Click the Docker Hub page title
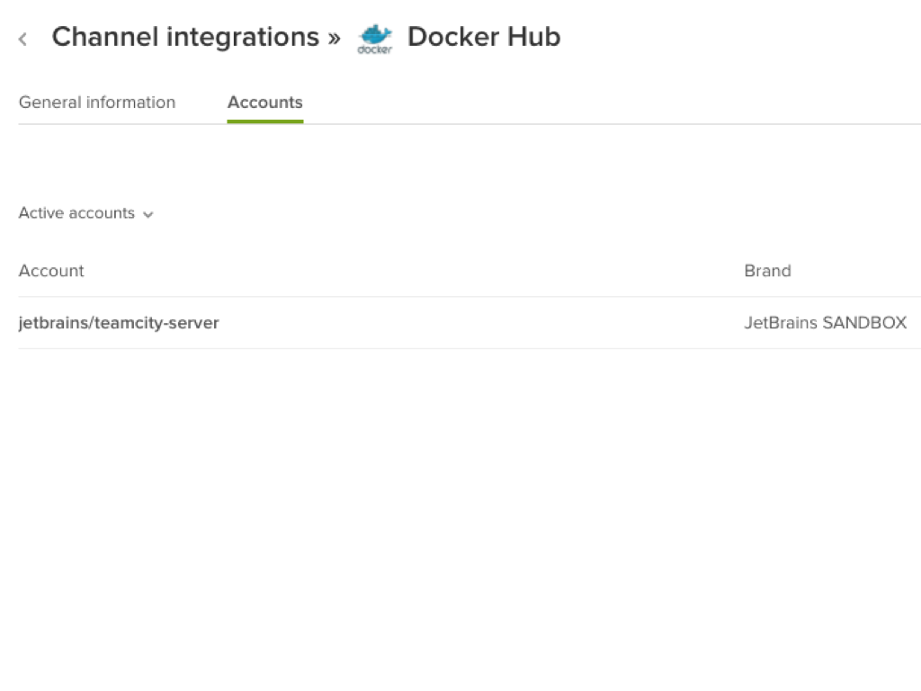 (484, 37)
